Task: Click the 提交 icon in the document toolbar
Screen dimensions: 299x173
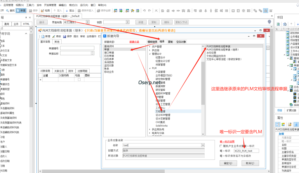Action: click(x=75, y=36)
